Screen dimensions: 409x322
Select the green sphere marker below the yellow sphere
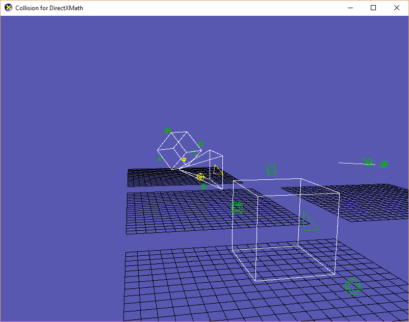tap(203, 186)
